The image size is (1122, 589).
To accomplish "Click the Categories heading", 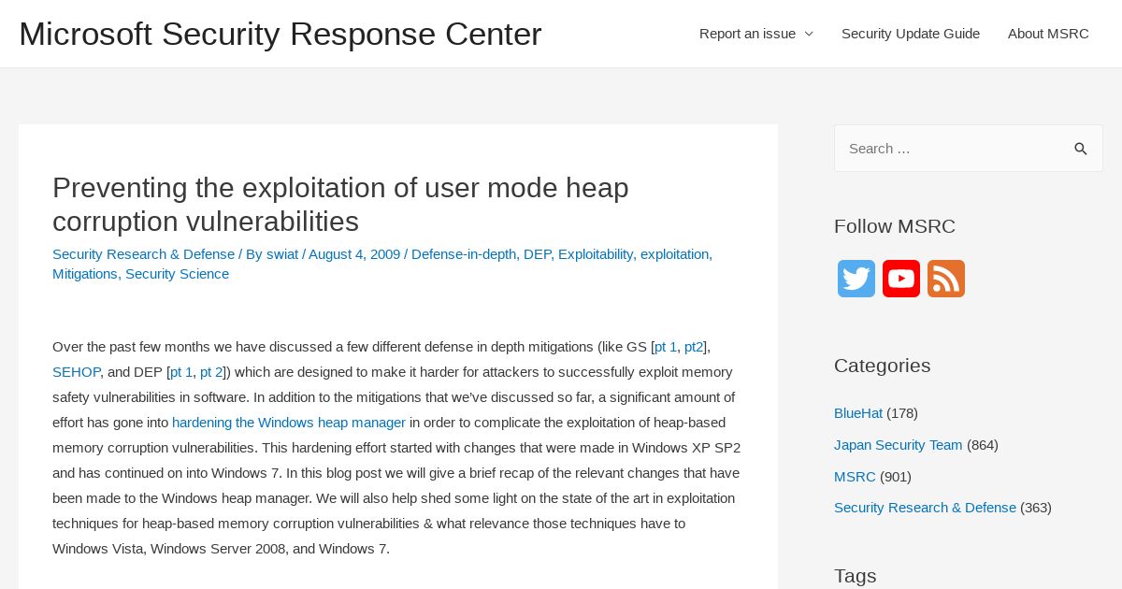I will 882,366.
